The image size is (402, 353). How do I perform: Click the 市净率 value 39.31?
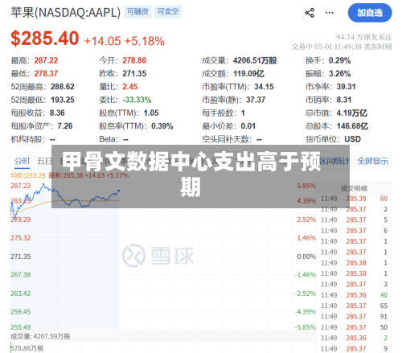[x=346, y=87]
